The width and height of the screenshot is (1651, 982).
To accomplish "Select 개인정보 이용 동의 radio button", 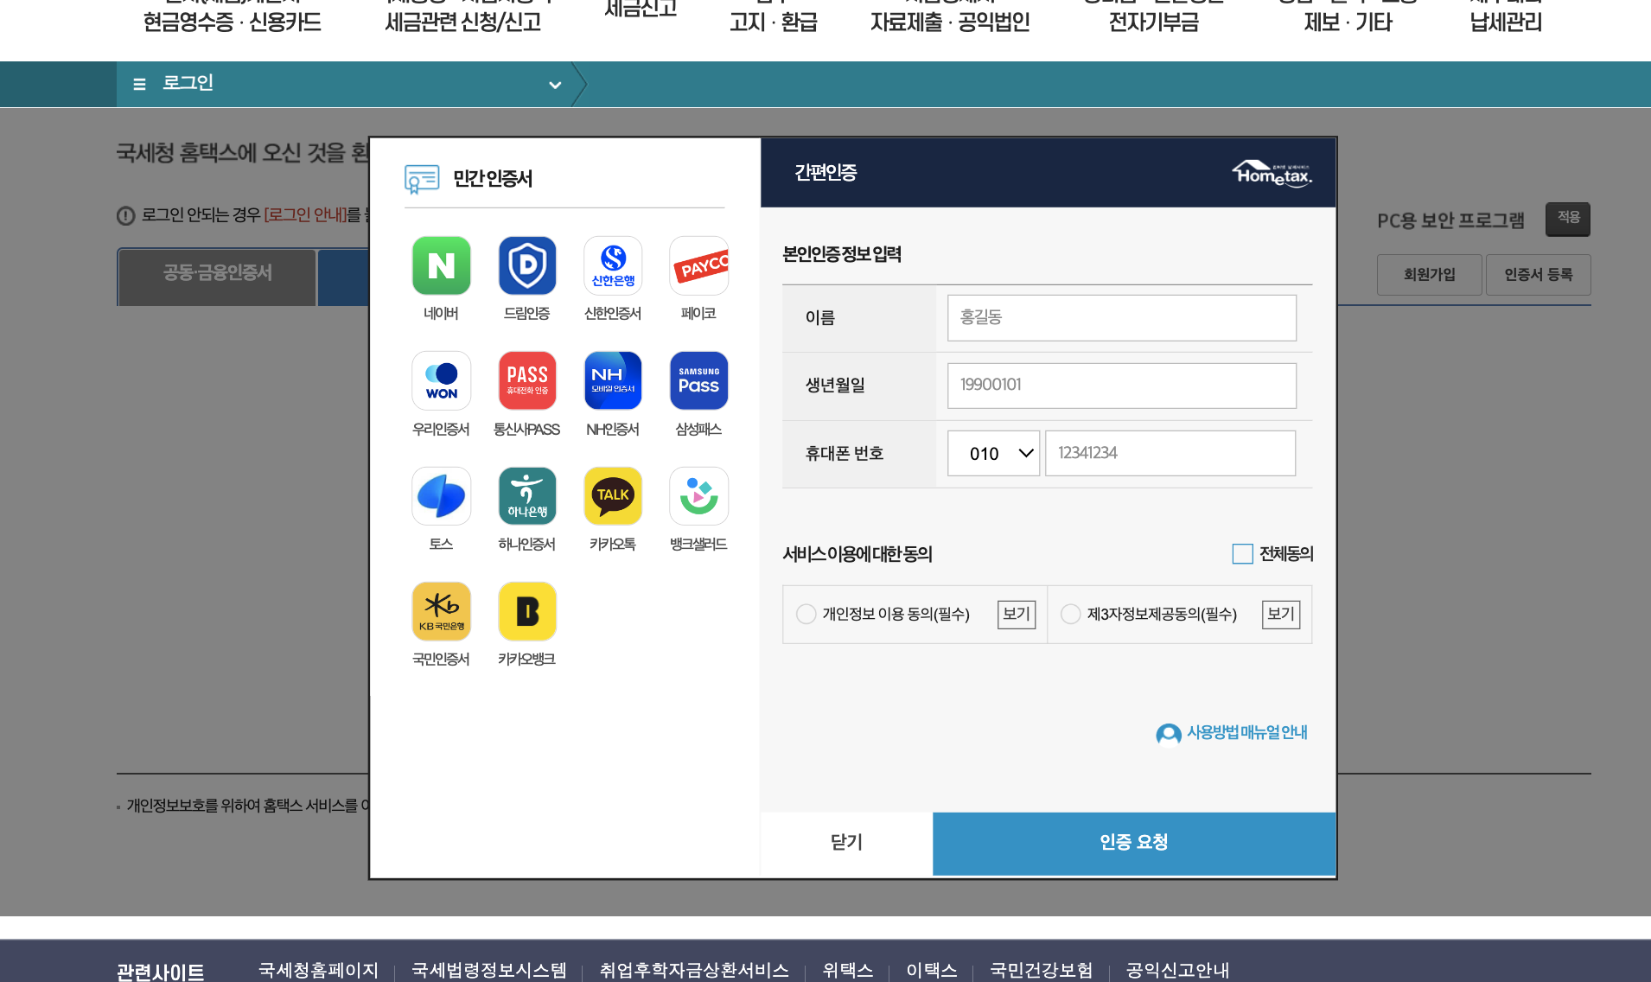I will [x=806, y=614].
